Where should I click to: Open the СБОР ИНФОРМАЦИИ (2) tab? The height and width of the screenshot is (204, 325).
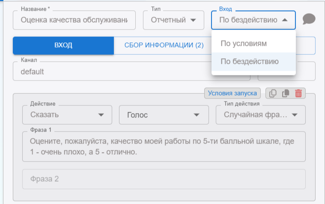[164, 45]
